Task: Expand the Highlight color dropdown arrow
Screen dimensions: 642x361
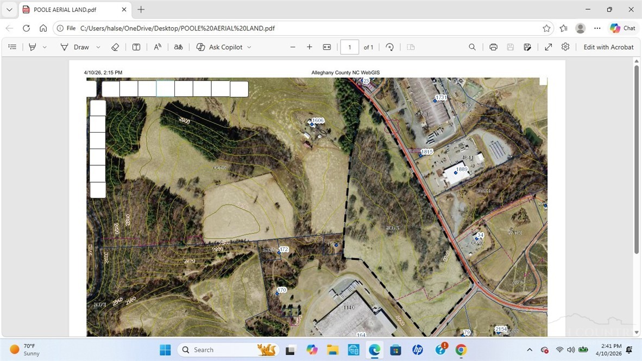Action: (45, 47)
